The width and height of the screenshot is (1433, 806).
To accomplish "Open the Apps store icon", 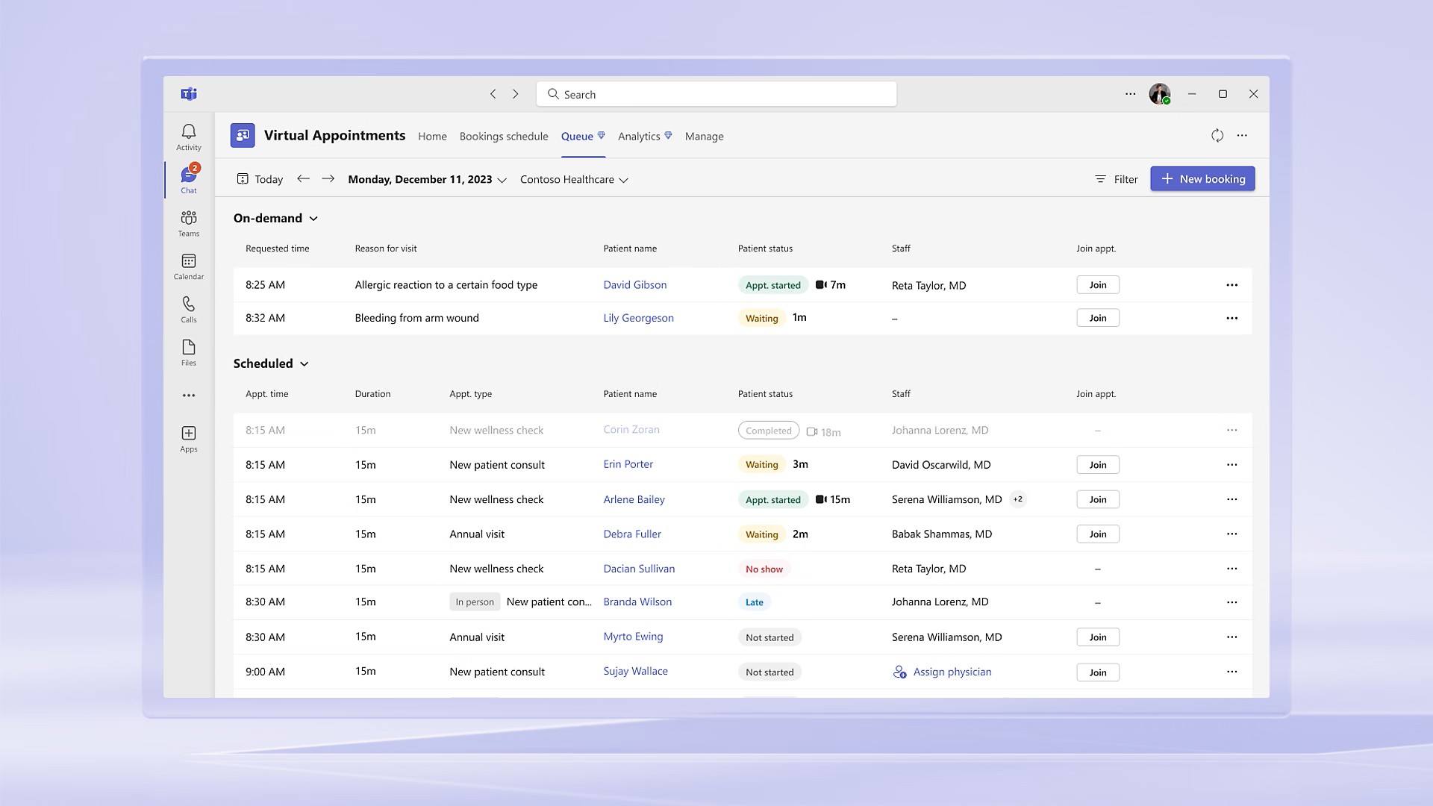I will (189, 439).
